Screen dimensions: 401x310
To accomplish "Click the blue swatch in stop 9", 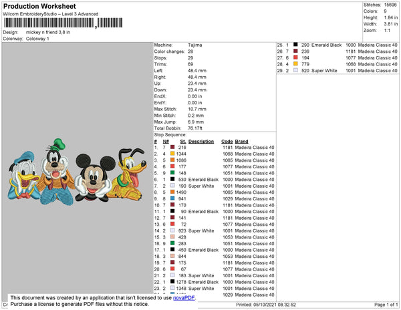I will coord(172,198).
